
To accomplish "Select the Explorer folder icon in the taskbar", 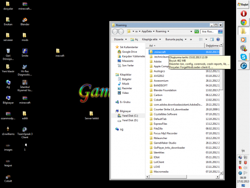I will (243, 31).
